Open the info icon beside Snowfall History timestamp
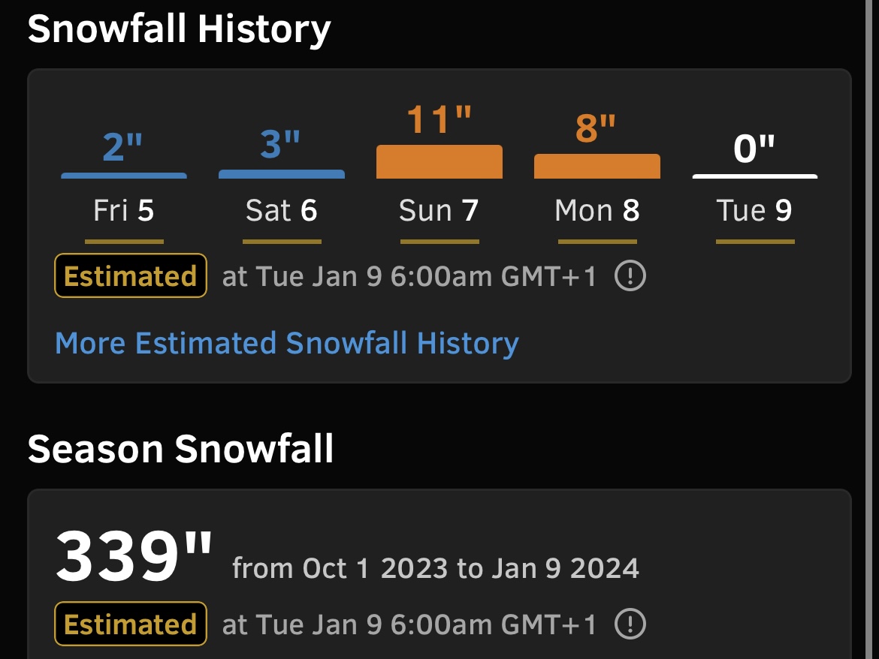This screenshot has width=879, height=659. click(x=630, y=276)
